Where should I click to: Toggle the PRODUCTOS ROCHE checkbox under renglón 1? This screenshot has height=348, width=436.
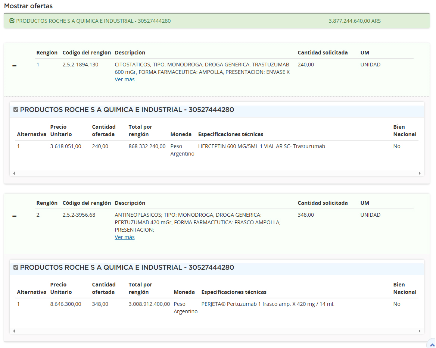(16, 110)
